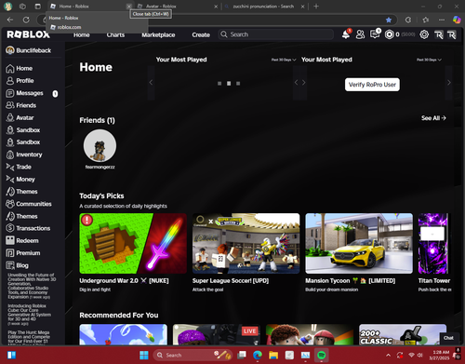Click the Windows taskbar Search box
465x364 pixels.
point(193,355)
